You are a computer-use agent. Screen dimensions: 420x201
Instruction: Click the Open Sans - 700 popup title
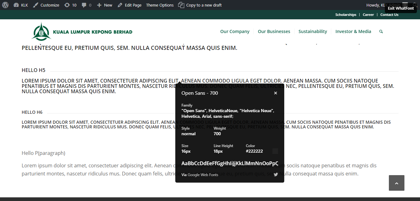tap(200, 93)
